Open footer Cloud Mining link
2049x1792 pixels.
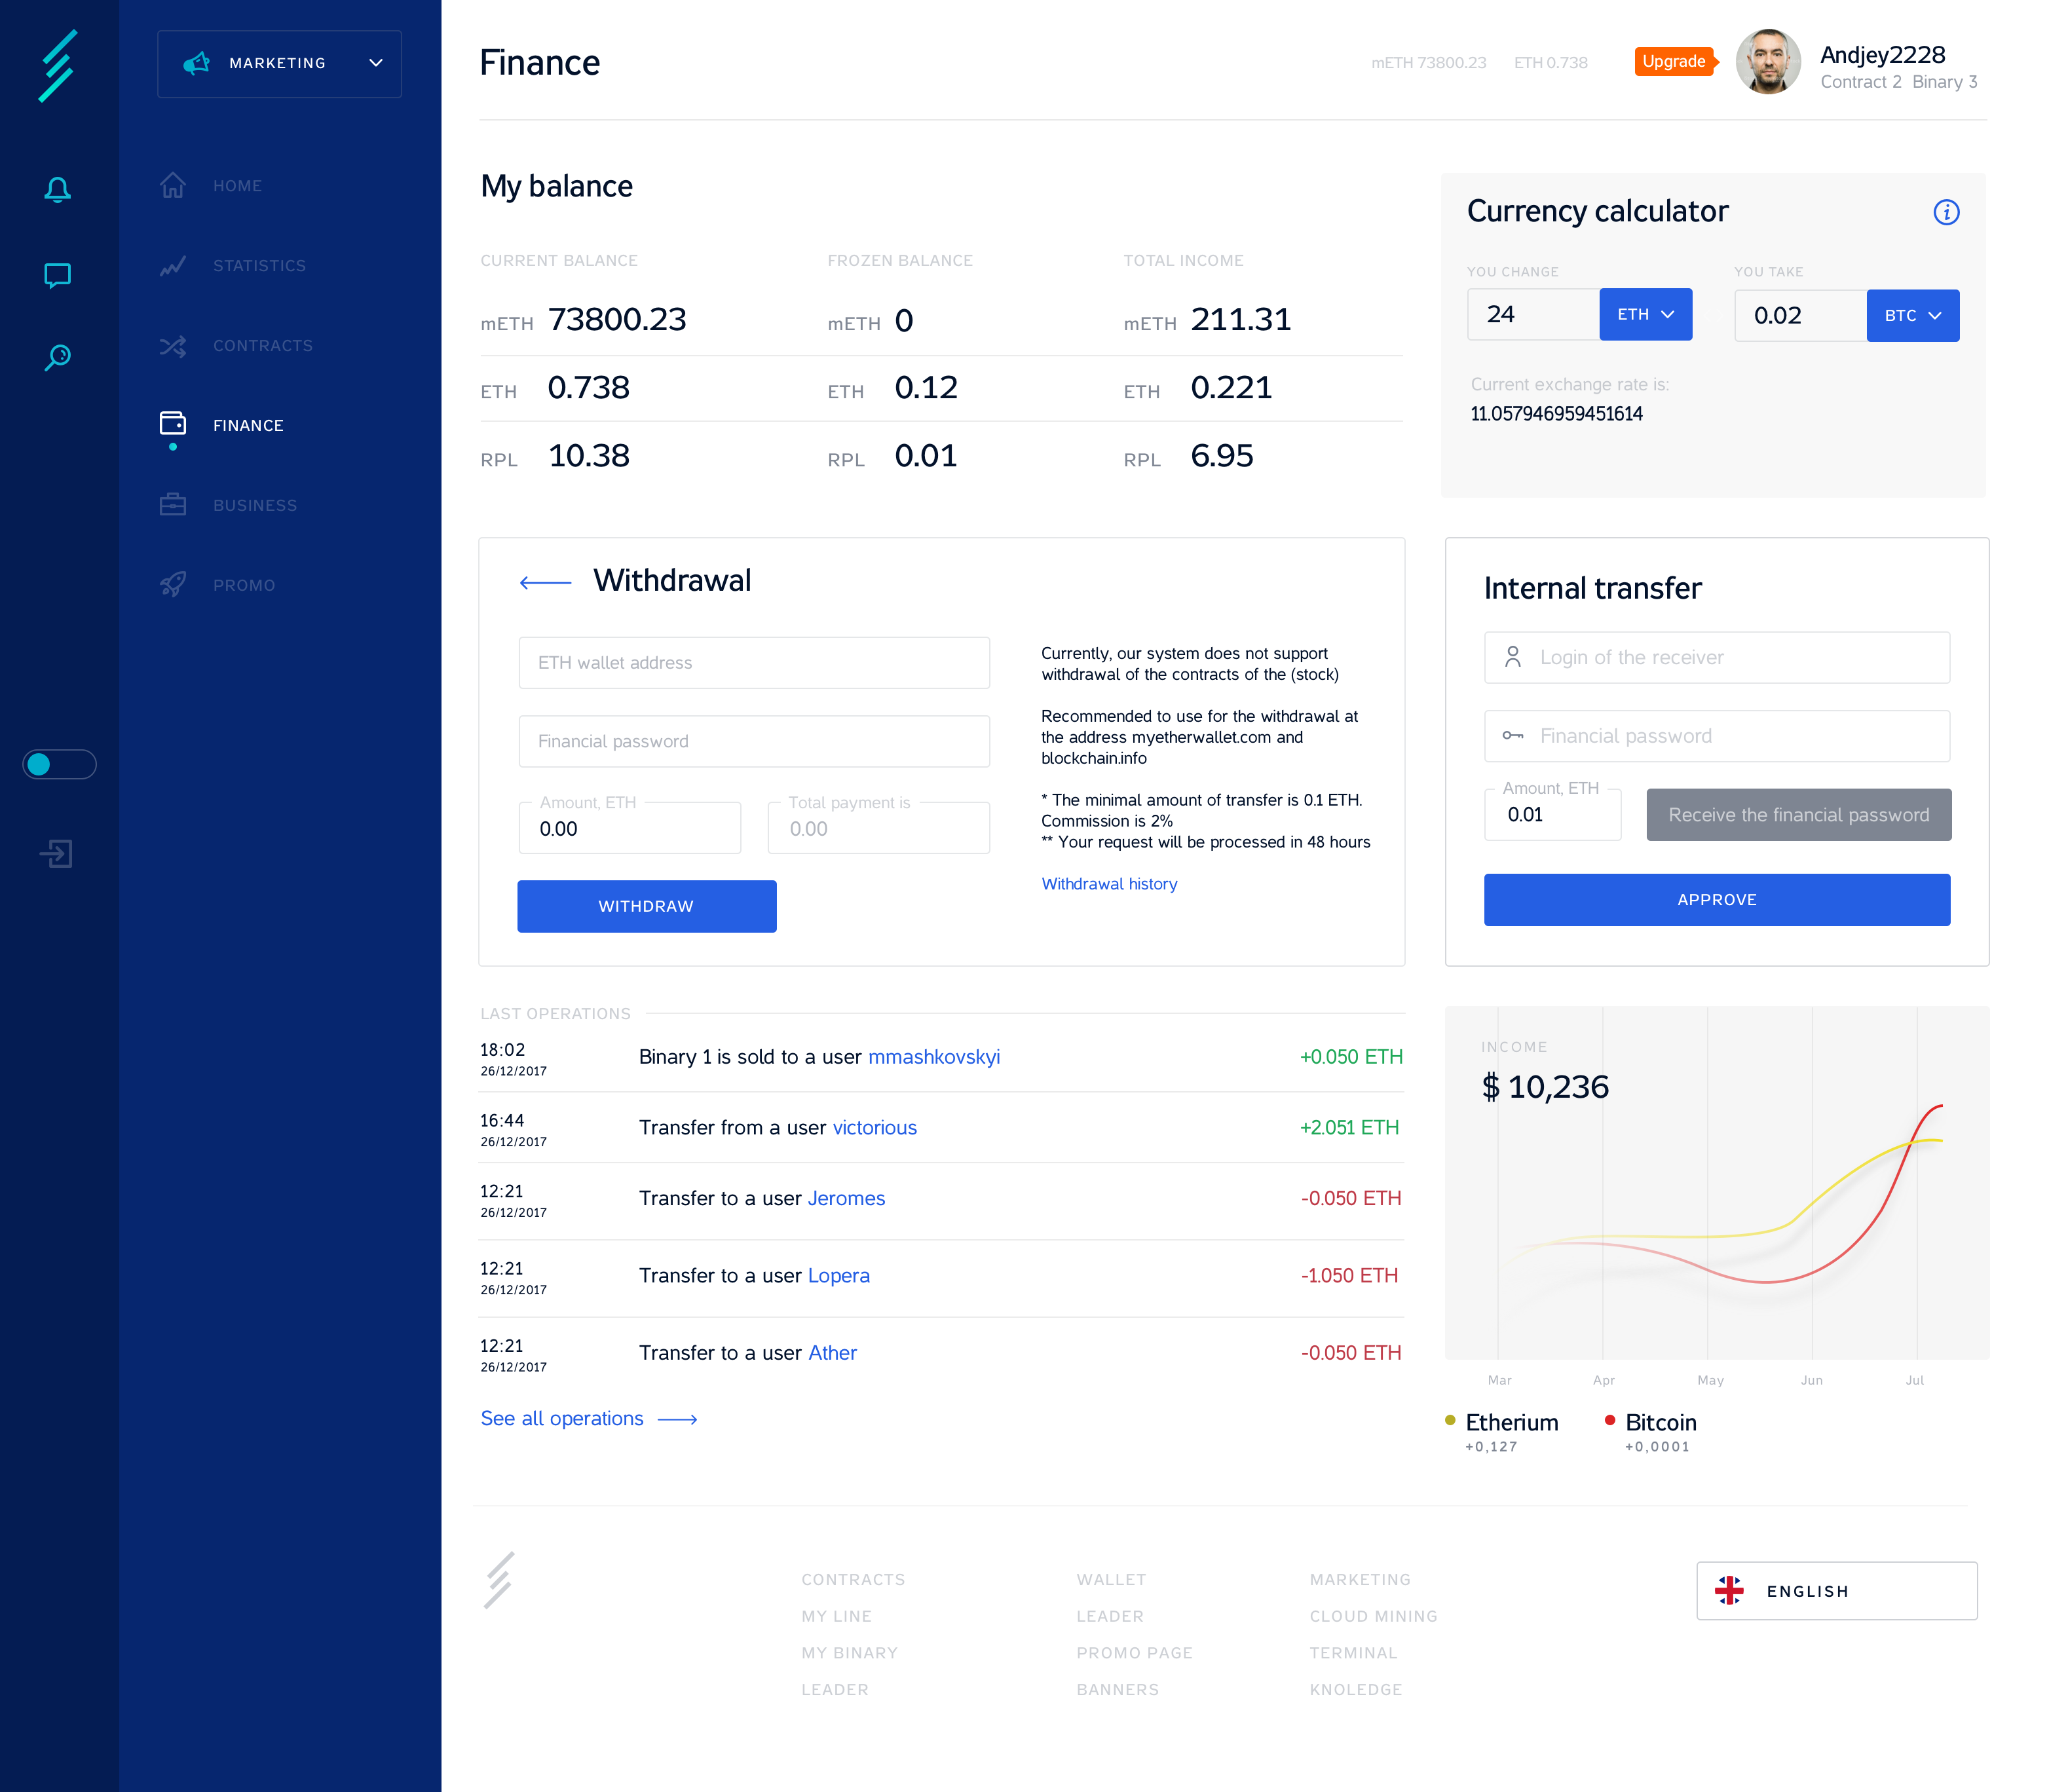(x=1373, y=1617)
